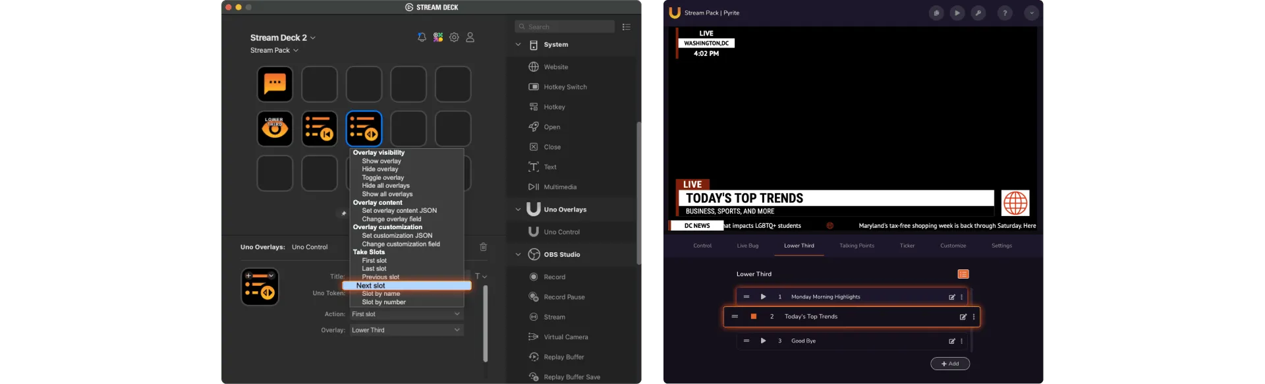Select the orange chat bubble key
The height and width of the screenshot is (384, 1265).
click(x=275, y=84)
